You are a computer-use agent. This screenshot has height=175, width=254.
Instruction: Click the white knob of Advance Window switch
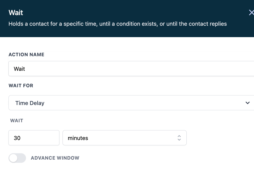(x=13, y=158)
